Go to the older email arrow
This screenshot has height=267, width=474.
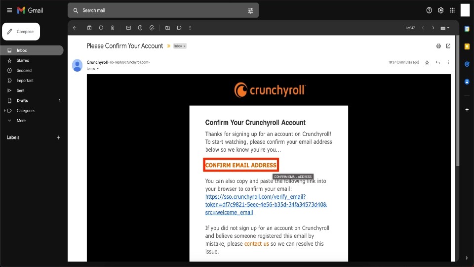[x=433, y=28]
